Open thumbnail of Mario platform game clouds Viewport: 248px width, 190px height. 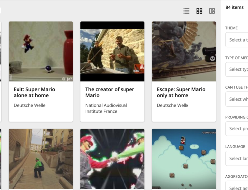click(x=184, y=159)
